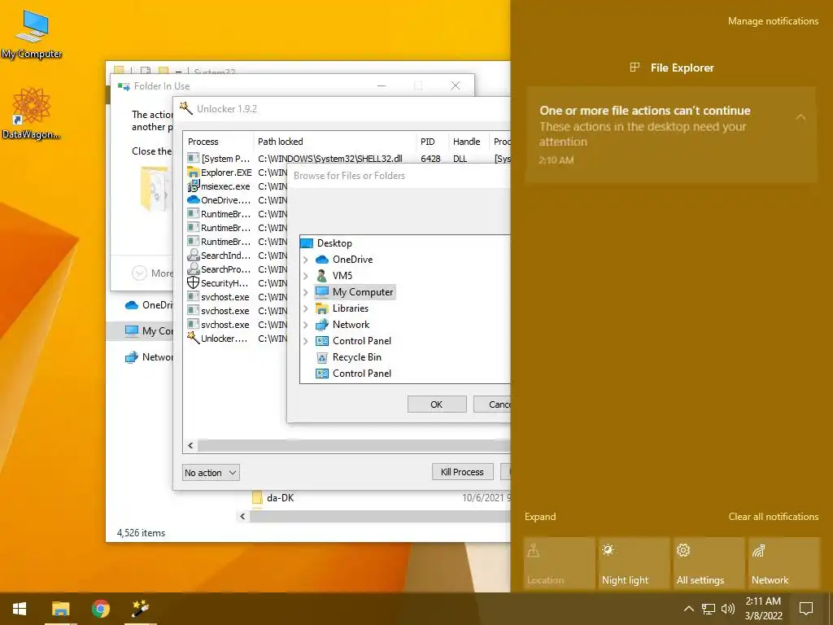Click the volume speaker tray icon
The height and width of the screenshot is (625, 833).
pyautogui.click(x=728, y=609)
